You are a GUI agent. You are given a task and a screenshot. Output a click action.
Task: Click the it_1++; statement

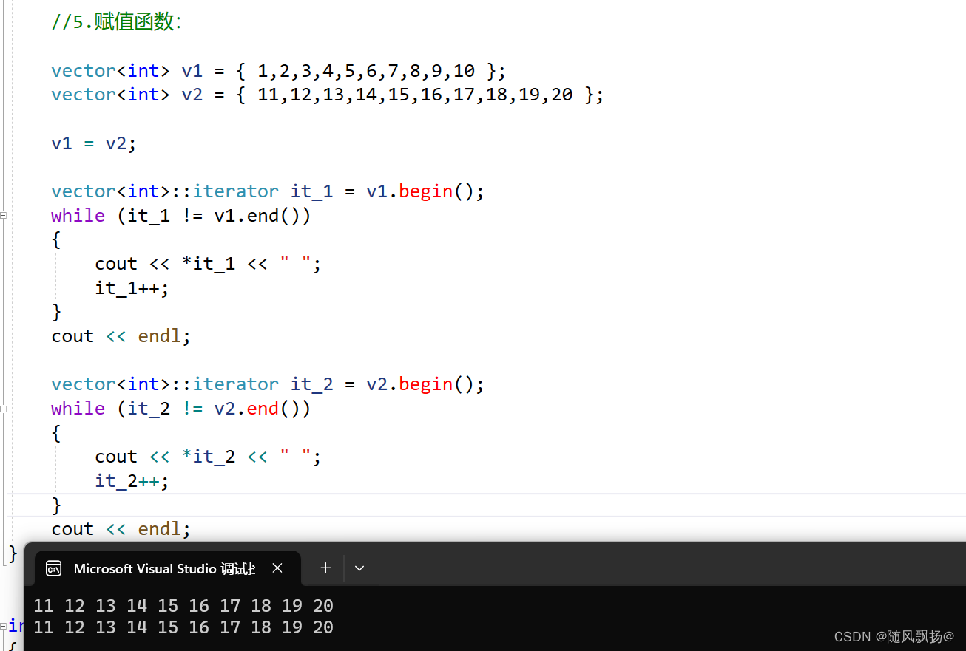point(132,288)
